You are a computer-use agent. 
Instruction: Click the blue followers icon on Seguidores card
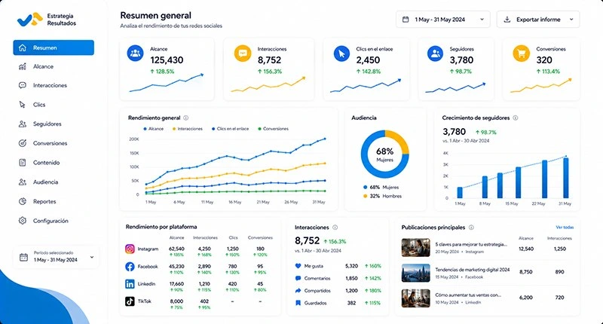[436, 53]
